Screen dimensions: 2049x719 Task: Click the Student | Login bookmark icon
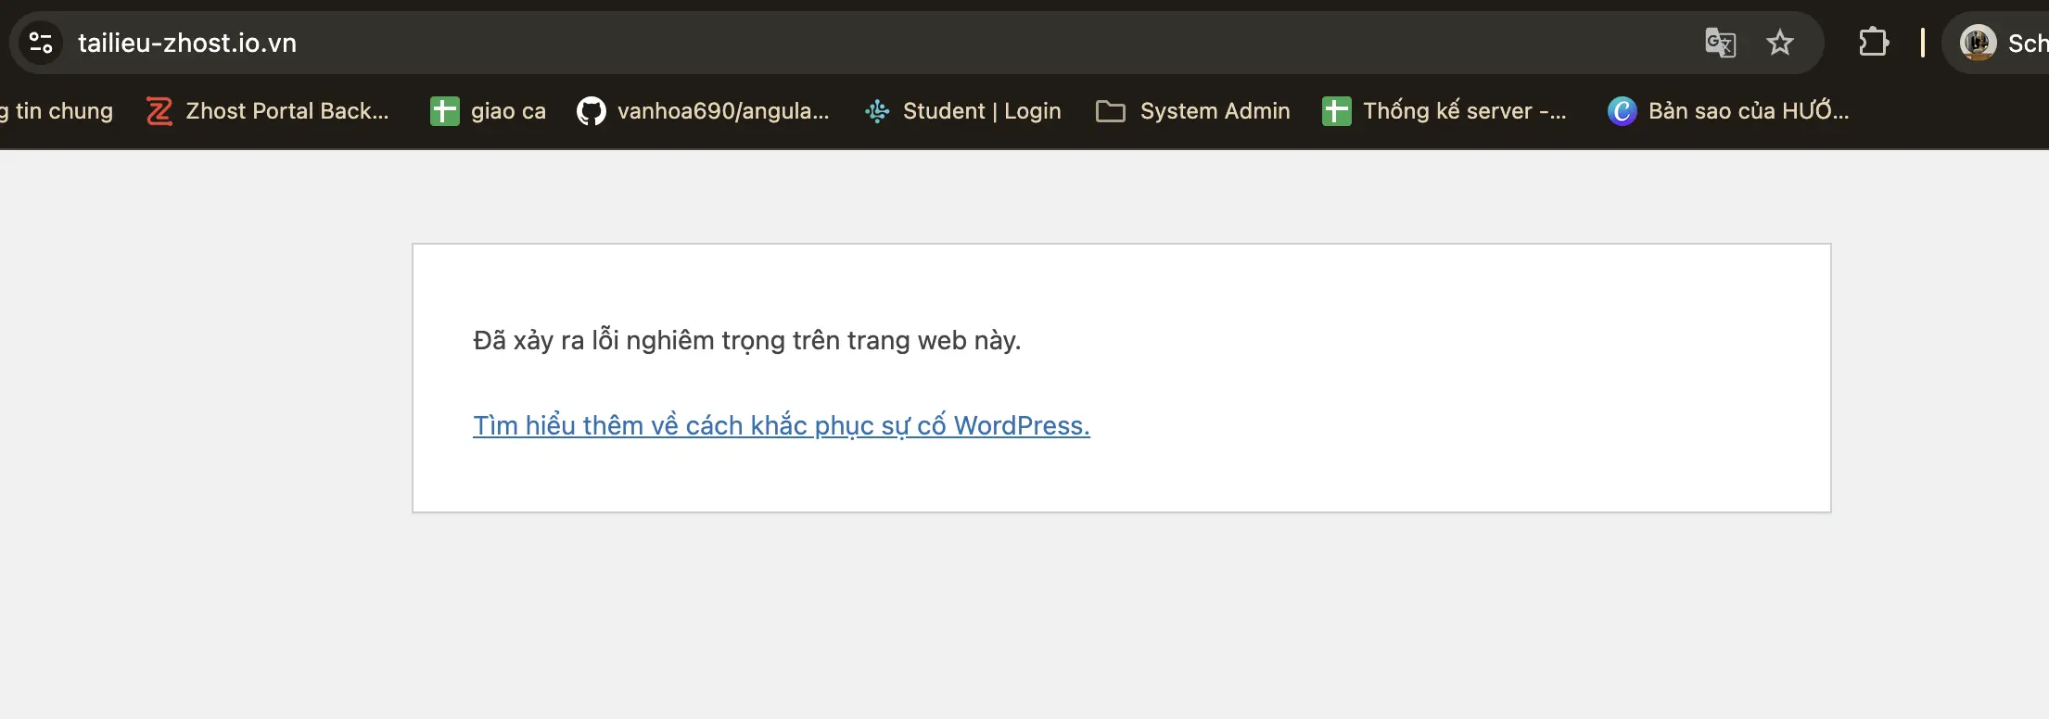877,111
